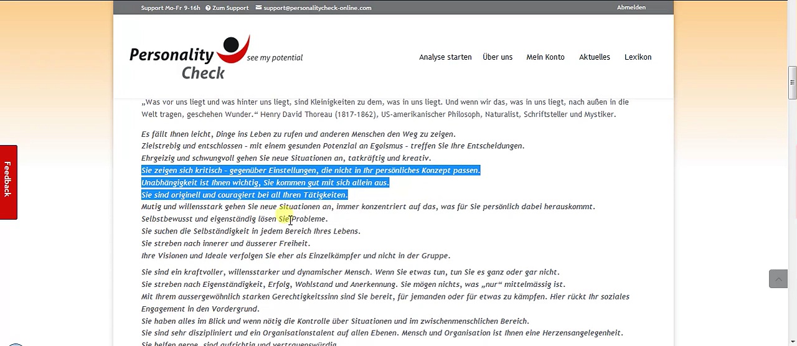
Task: Go to Mein Konto page
Action: tap(545, 57)
